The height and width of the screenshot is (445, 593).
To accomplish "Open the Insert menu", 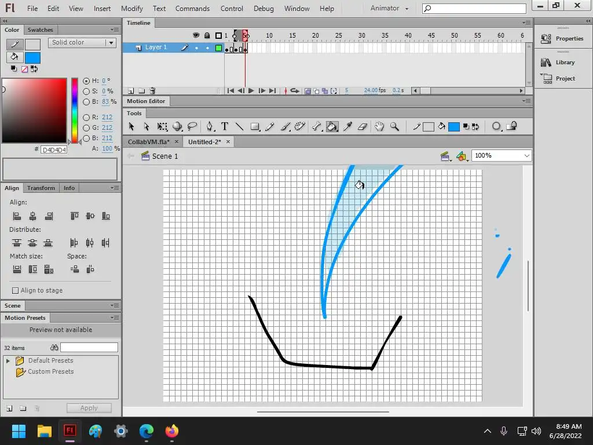I will tap(102, 8).
